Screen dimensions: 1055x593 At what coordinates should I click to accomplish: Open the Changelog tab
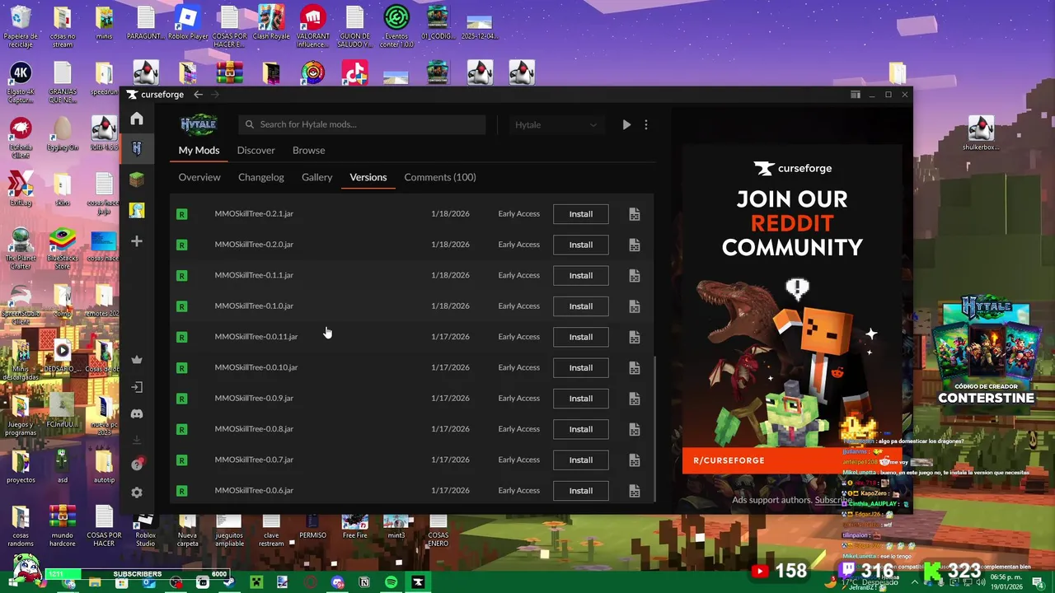pos(260,177)
